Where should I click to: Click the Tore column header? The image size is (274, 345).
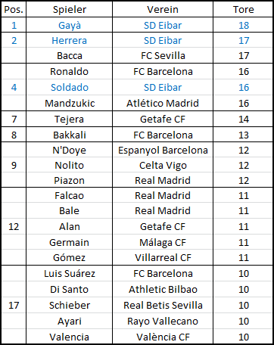[x=243, y=9]
